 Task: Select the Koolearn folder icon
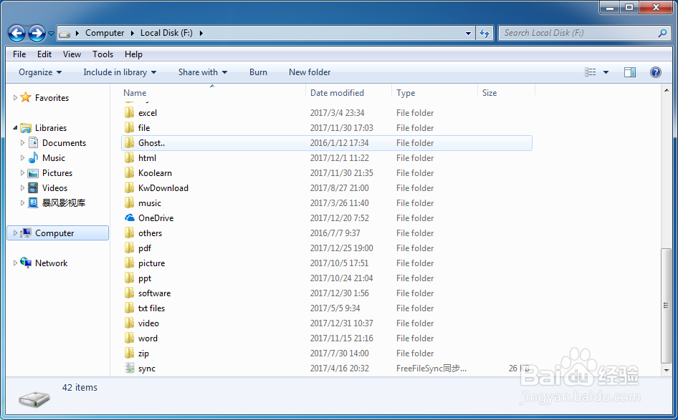(x=129, y=173)
